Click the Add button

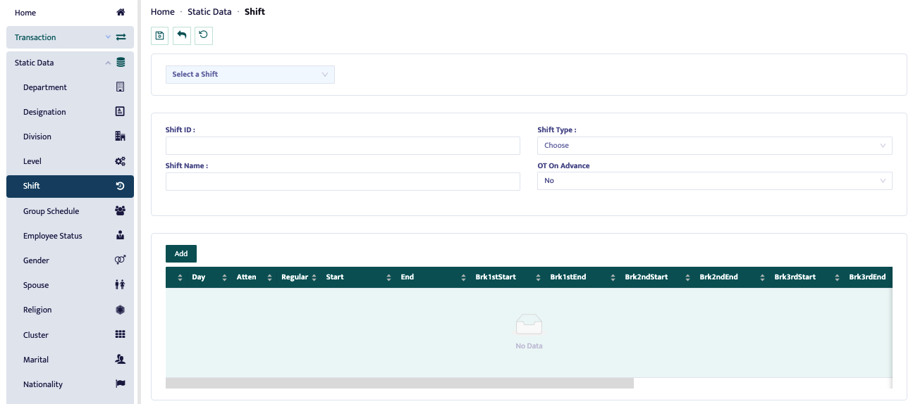pyautogui.click(x=181, y=254)
